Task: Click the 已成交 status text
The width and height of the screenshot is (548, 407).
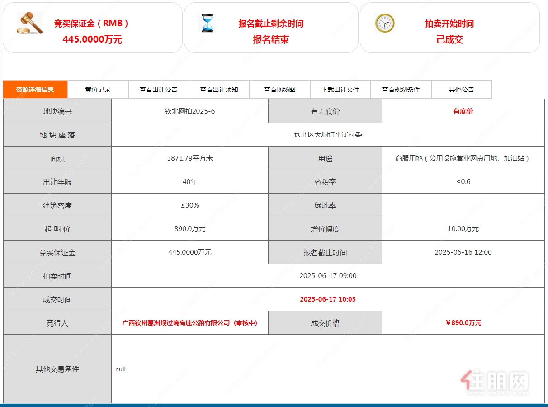Action: pos(449,39)
